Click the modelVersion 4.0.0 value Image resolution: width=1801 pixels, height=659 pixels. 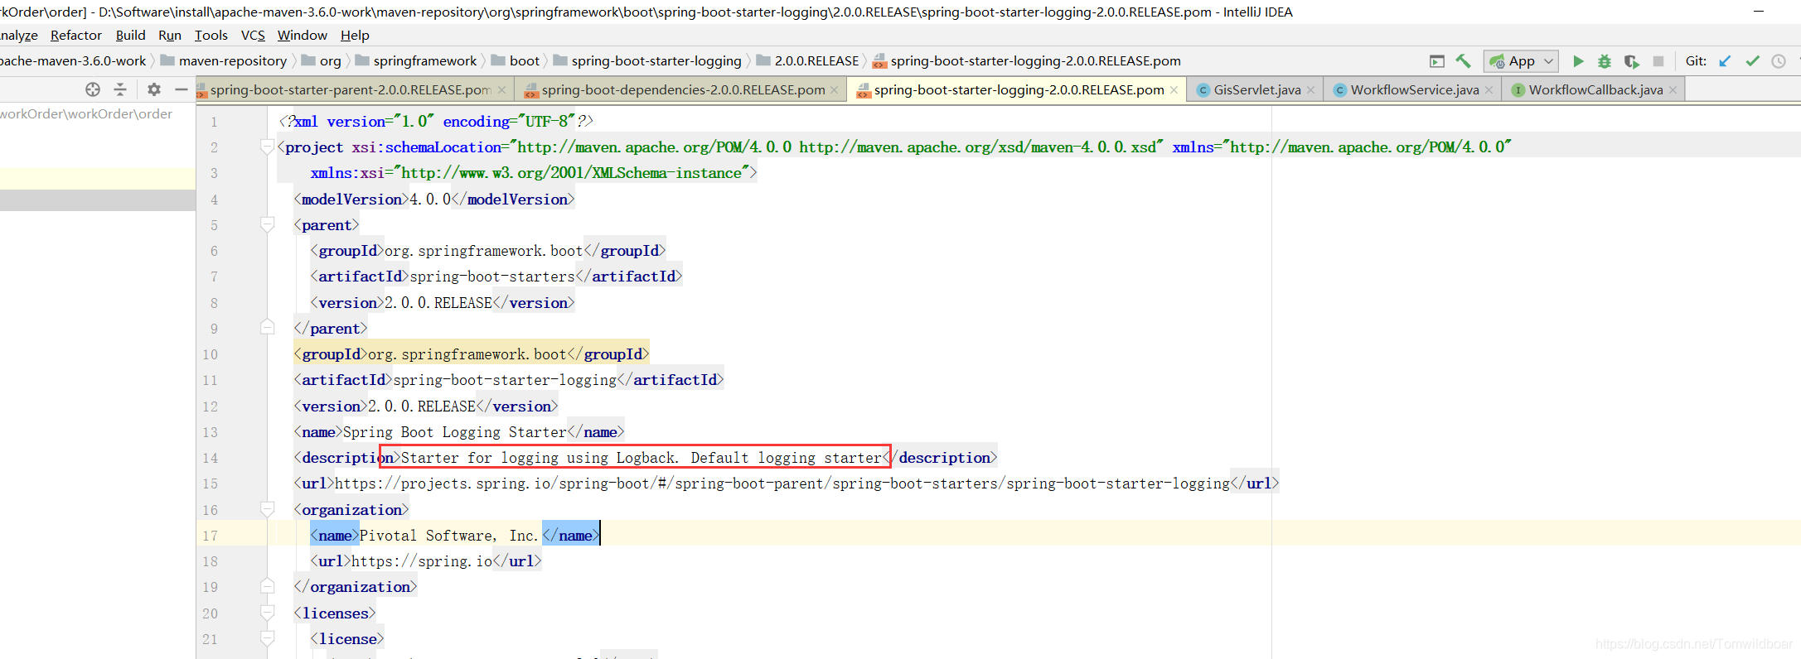click(430, 200)
